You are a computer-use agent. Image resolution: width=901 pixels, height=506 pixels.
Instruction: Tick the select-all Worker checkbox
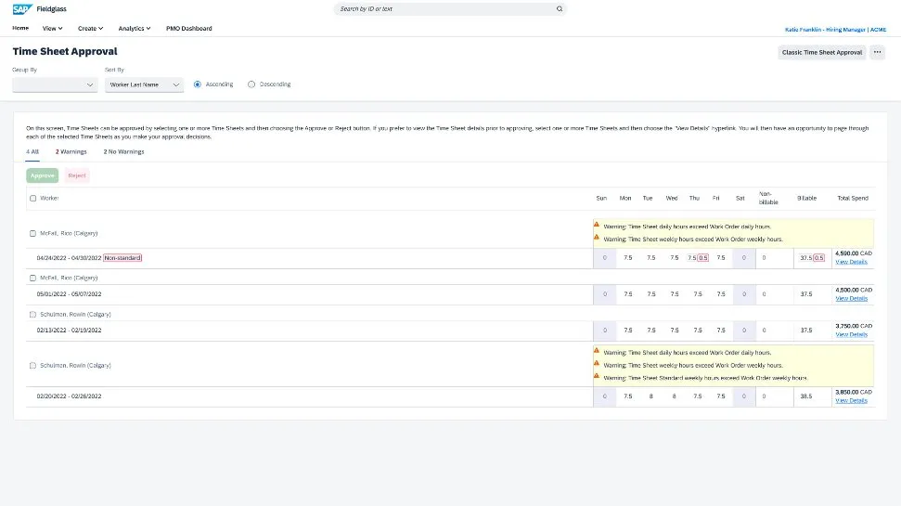[33, 198]
